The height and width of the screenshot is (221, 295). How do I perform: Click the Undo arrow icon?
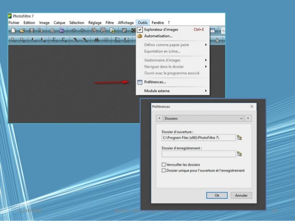[x=74, y=30]
